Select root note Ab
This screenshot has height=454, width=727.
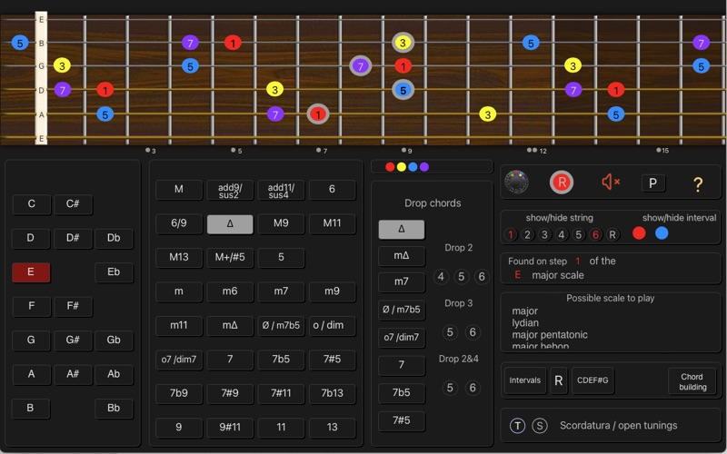click(114, 374)
